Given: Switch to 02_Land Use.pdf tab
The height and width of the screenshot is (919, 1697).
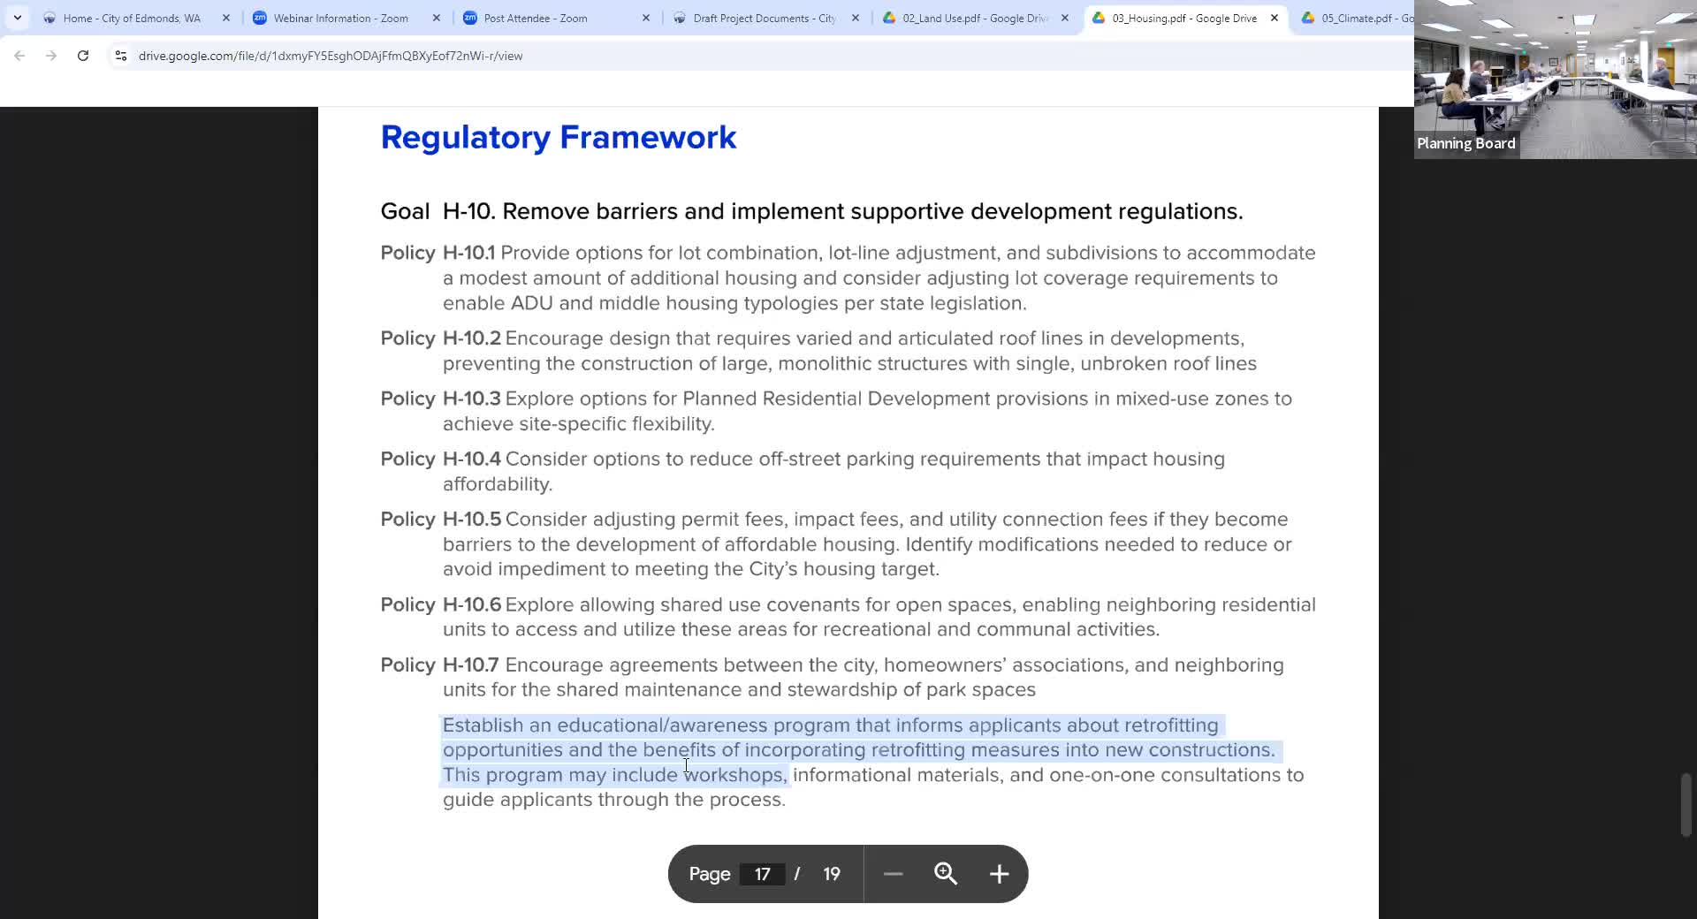Looking at the screenshot, I should click(x=975, y=18).
